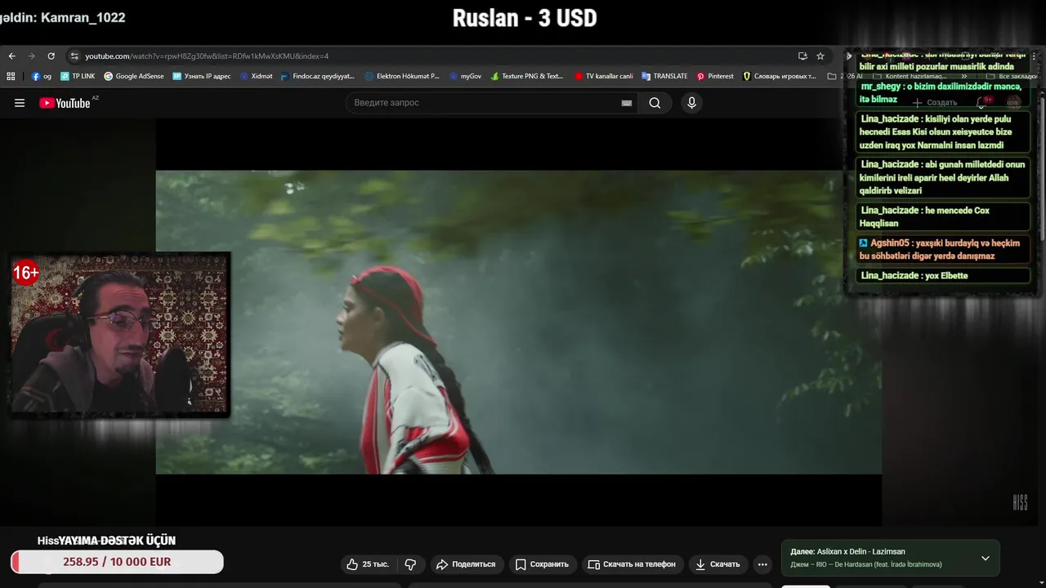Click 'Далее: Aslixan x Delin - Lazimsan' title
This screenshot has width=1046, height=588.
847,551
